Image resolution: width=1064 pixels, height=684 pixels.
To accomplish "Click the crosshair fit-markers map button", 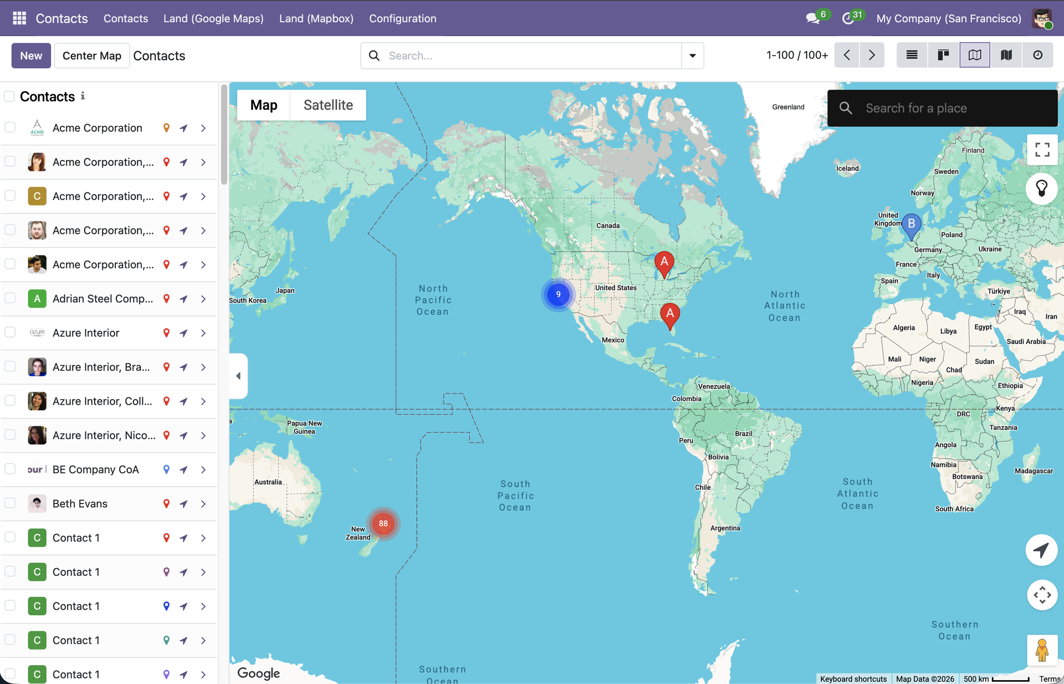I will (x=1042, y=595).
